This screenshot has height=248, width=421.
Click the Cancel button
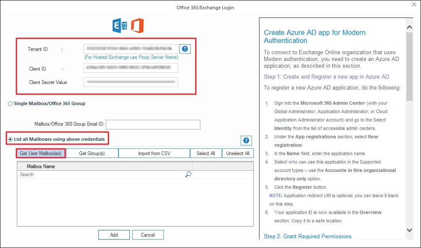[x=148, y=235]
